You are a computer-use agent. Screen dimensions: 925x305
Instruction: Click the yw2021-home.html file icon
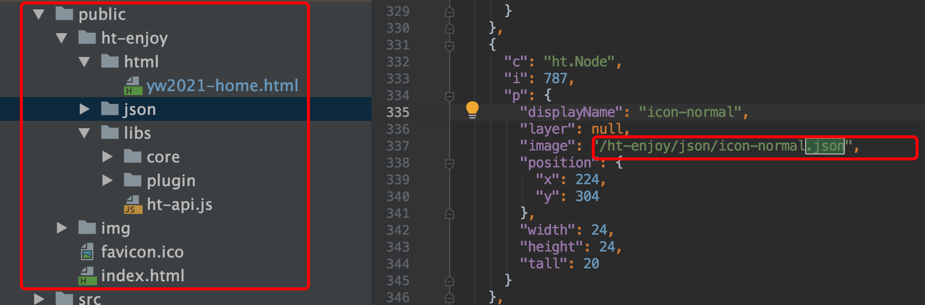(133, 86)
